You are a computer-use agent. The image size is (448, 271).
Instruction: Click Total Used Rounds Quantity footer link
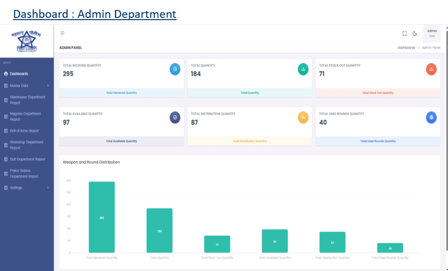click(378, 141)
